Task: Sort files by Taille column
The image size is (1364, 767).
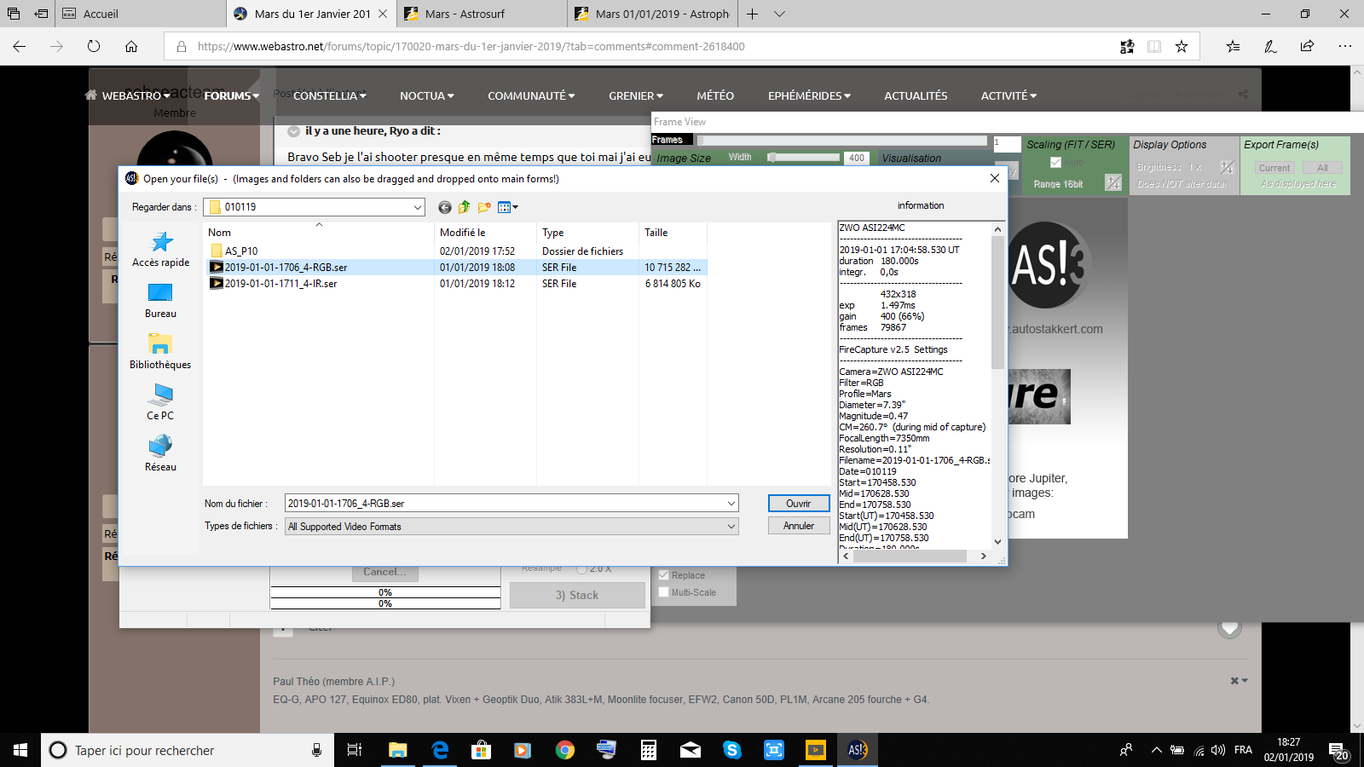Action: point(673,233)
